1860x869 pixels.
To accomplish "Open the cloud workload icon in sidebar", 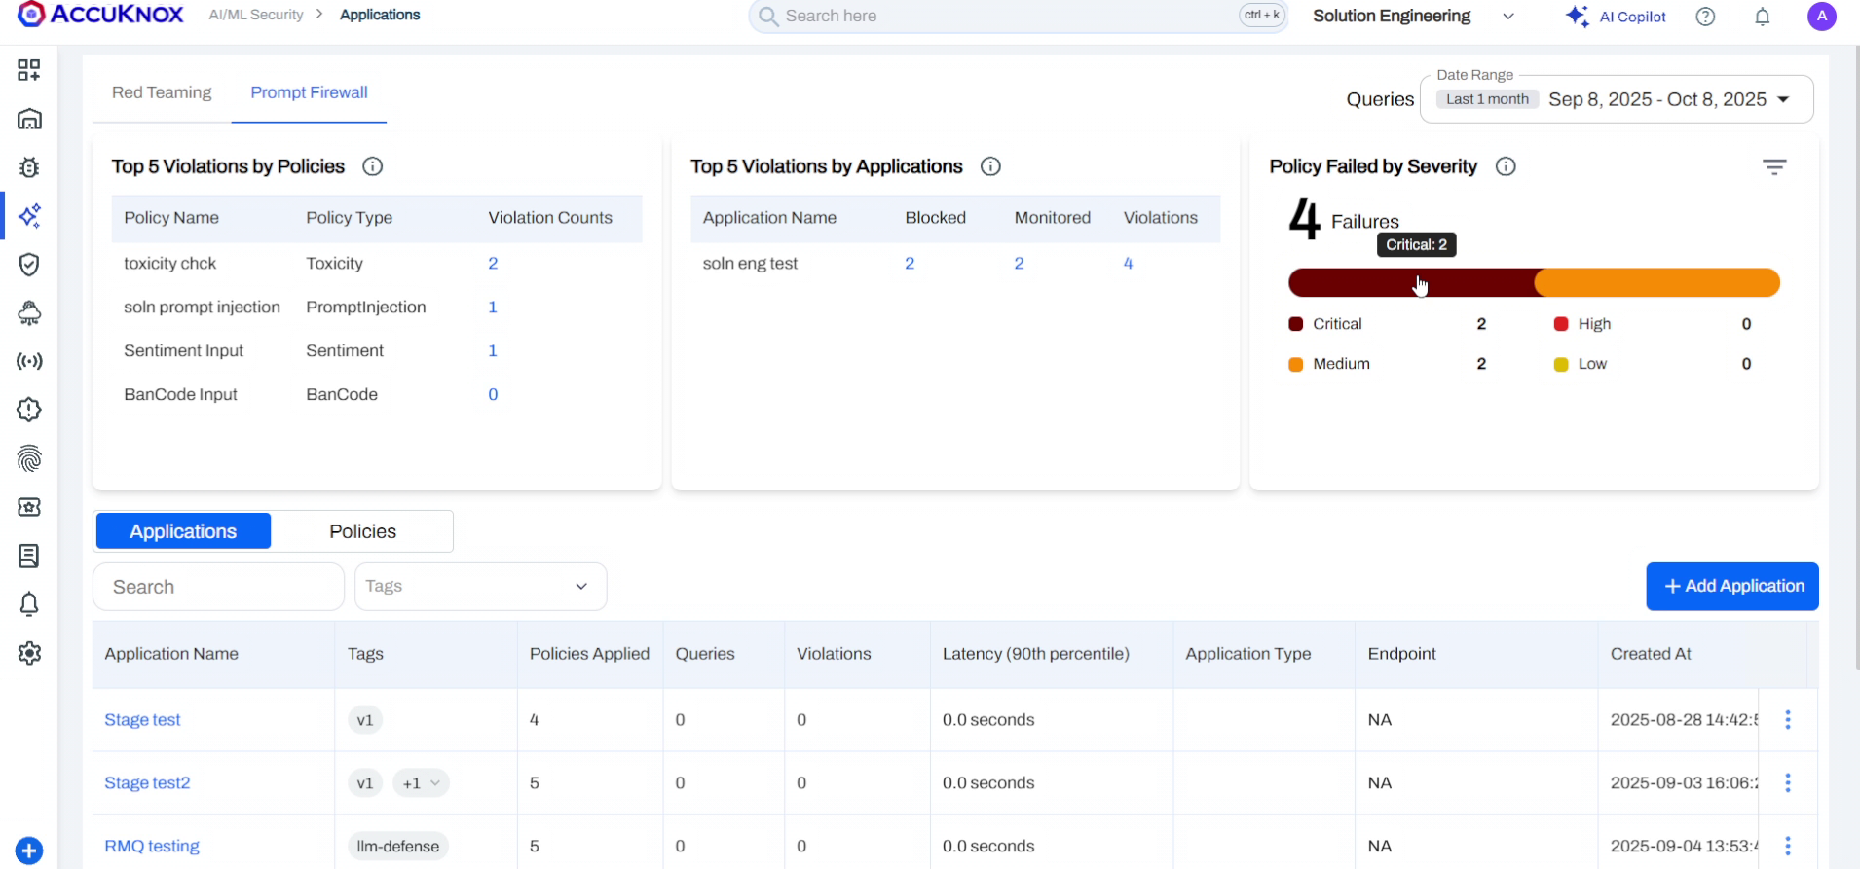I will pyautogui.click(x=29, y=313).
